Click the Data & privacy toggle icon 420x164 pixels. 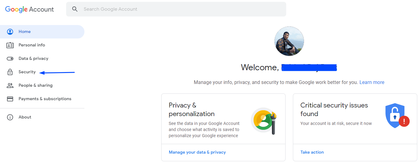(10, 59)
